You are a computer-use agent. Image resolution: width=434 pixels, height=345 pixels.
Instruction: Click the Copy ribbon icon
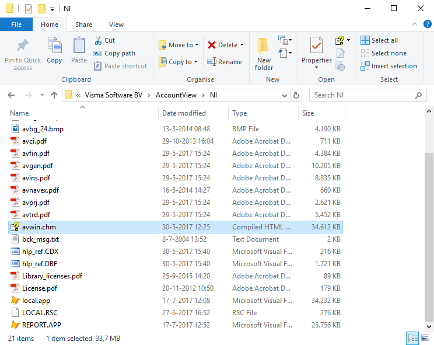pyautogui.click(x=54, y=45)
